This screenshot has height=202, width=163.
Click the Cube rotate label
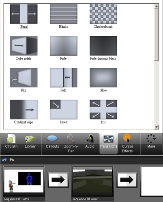click(24, 59)
